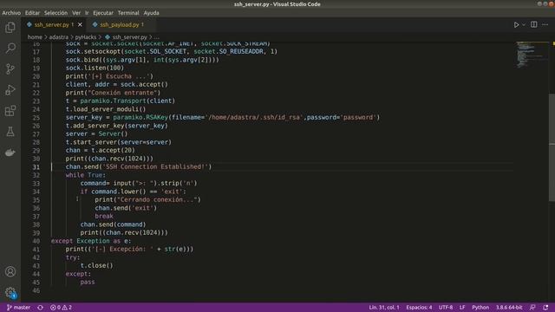This screenshot has height=312, width=555.
Task: Open problems count errors and warnings
Action: 61,308
